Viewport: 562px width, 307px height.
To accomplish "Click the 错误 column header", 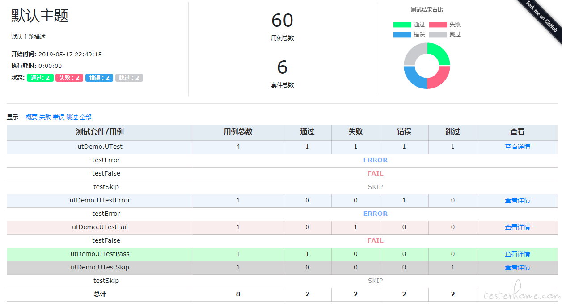I will tap(404, 132).
